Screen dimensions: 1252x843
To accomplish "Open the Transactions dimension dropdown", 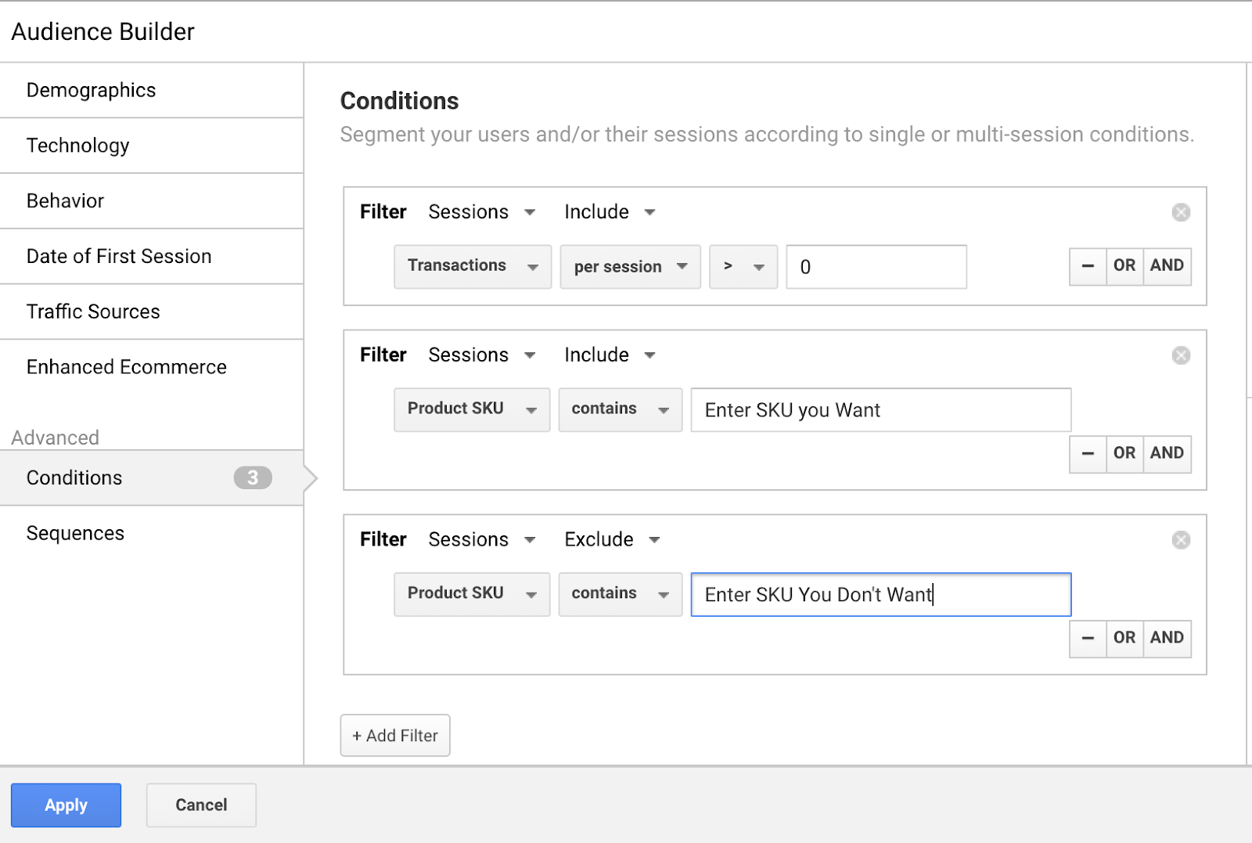I will click(473, 267).
